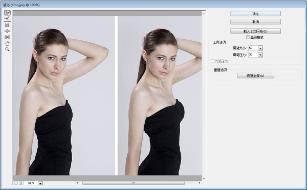Click Load Last Mesh (载入上次网格) button
The height and width of the screenshot is (190, 307).
pyautogui.click(x=255, y=31)
